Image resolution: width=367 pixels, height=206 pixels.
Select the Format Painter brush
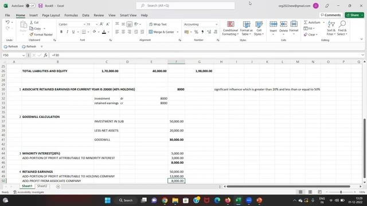(32, 34)
